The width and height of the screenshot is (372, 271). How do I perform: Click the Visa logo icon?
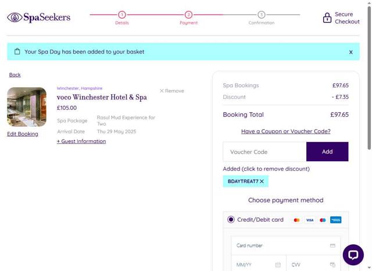[x=310, y=220]
